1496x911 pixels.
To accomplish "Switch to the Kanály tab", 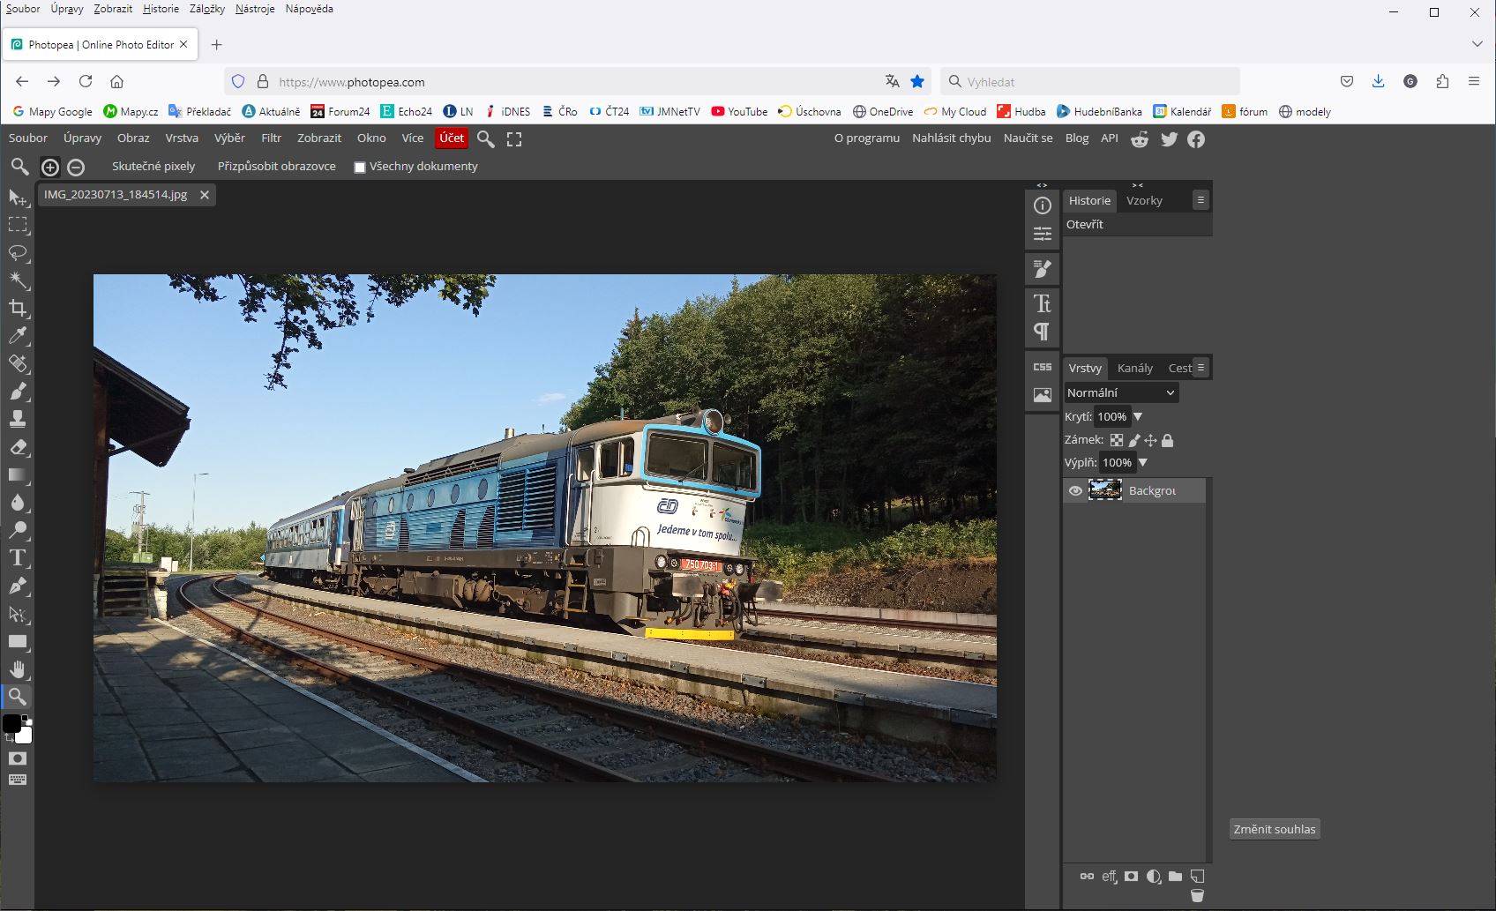I will point(1134,368).
